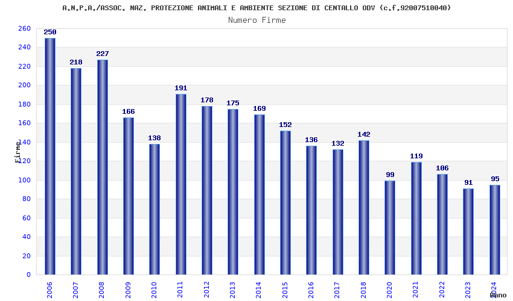Screen dimensions: 513x301
Task: Click the value label '227'
Action: [103, 54]
